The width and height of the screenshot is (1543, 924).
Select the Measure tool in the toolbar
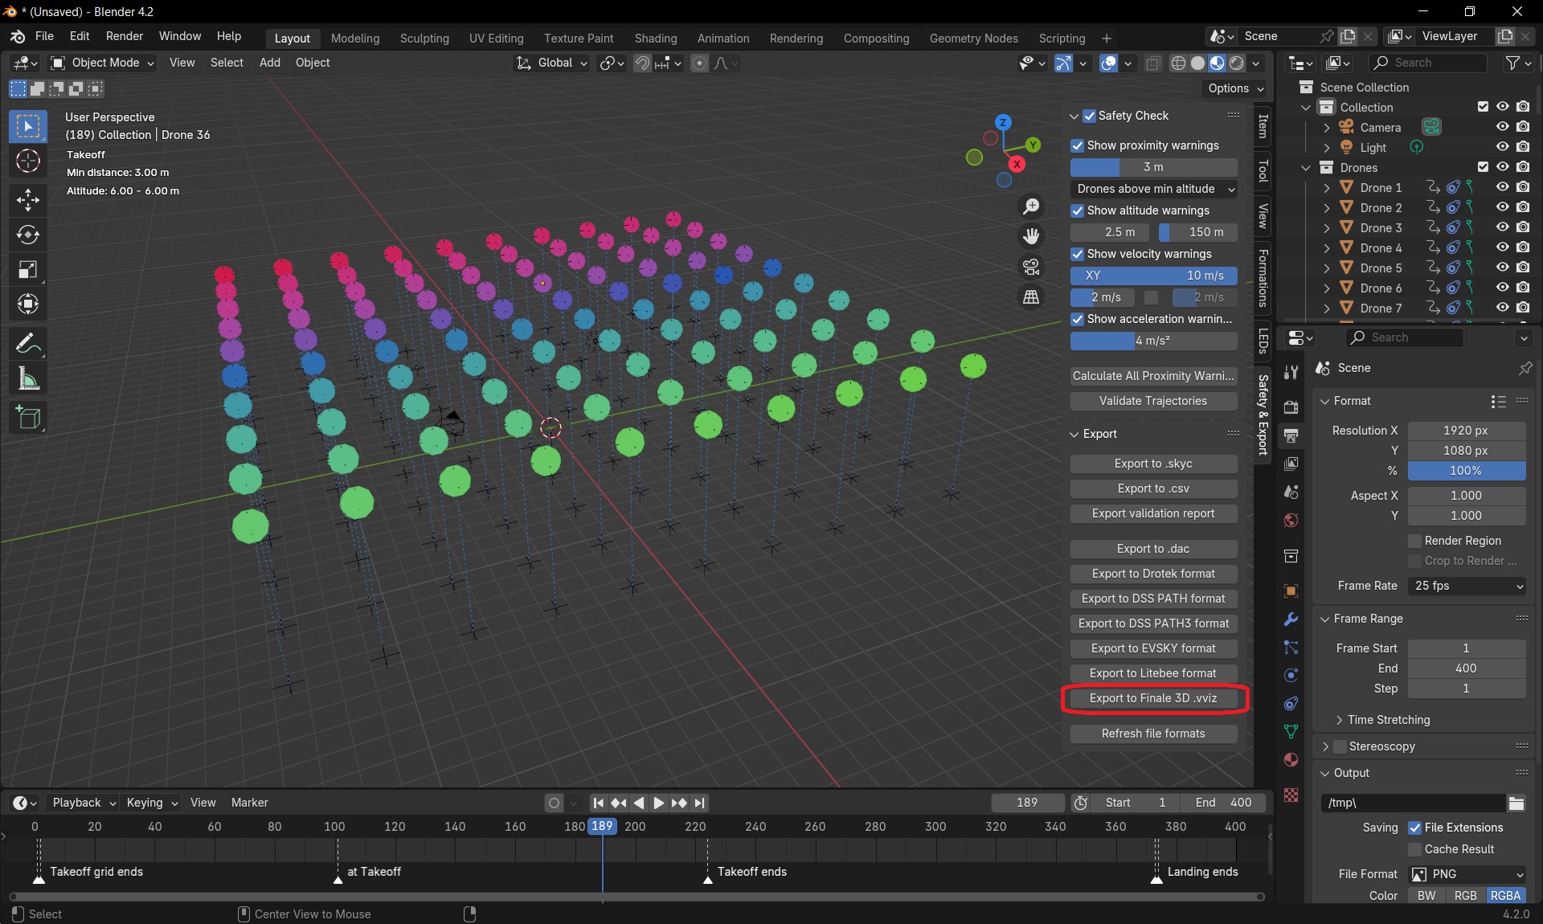28,378
